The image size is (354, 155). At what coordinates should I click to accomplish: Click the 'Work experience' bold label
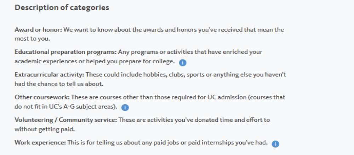tap(40, 143)
